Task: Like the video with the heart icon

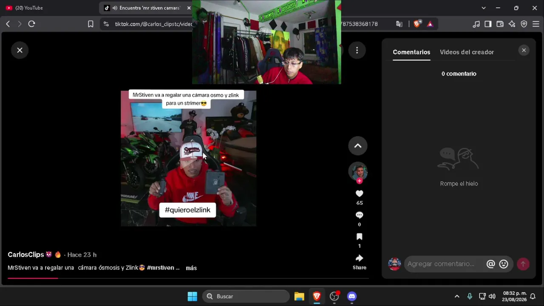Action: tap(360, 194)
